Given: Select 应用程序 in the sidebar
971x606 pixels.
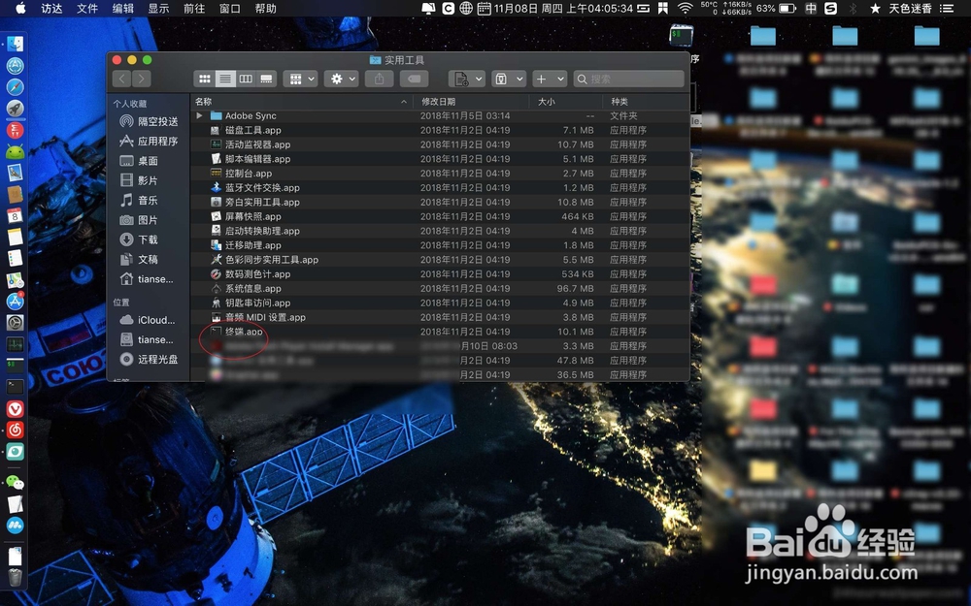Looking at the screenshot, I should [x=149, y=141].
